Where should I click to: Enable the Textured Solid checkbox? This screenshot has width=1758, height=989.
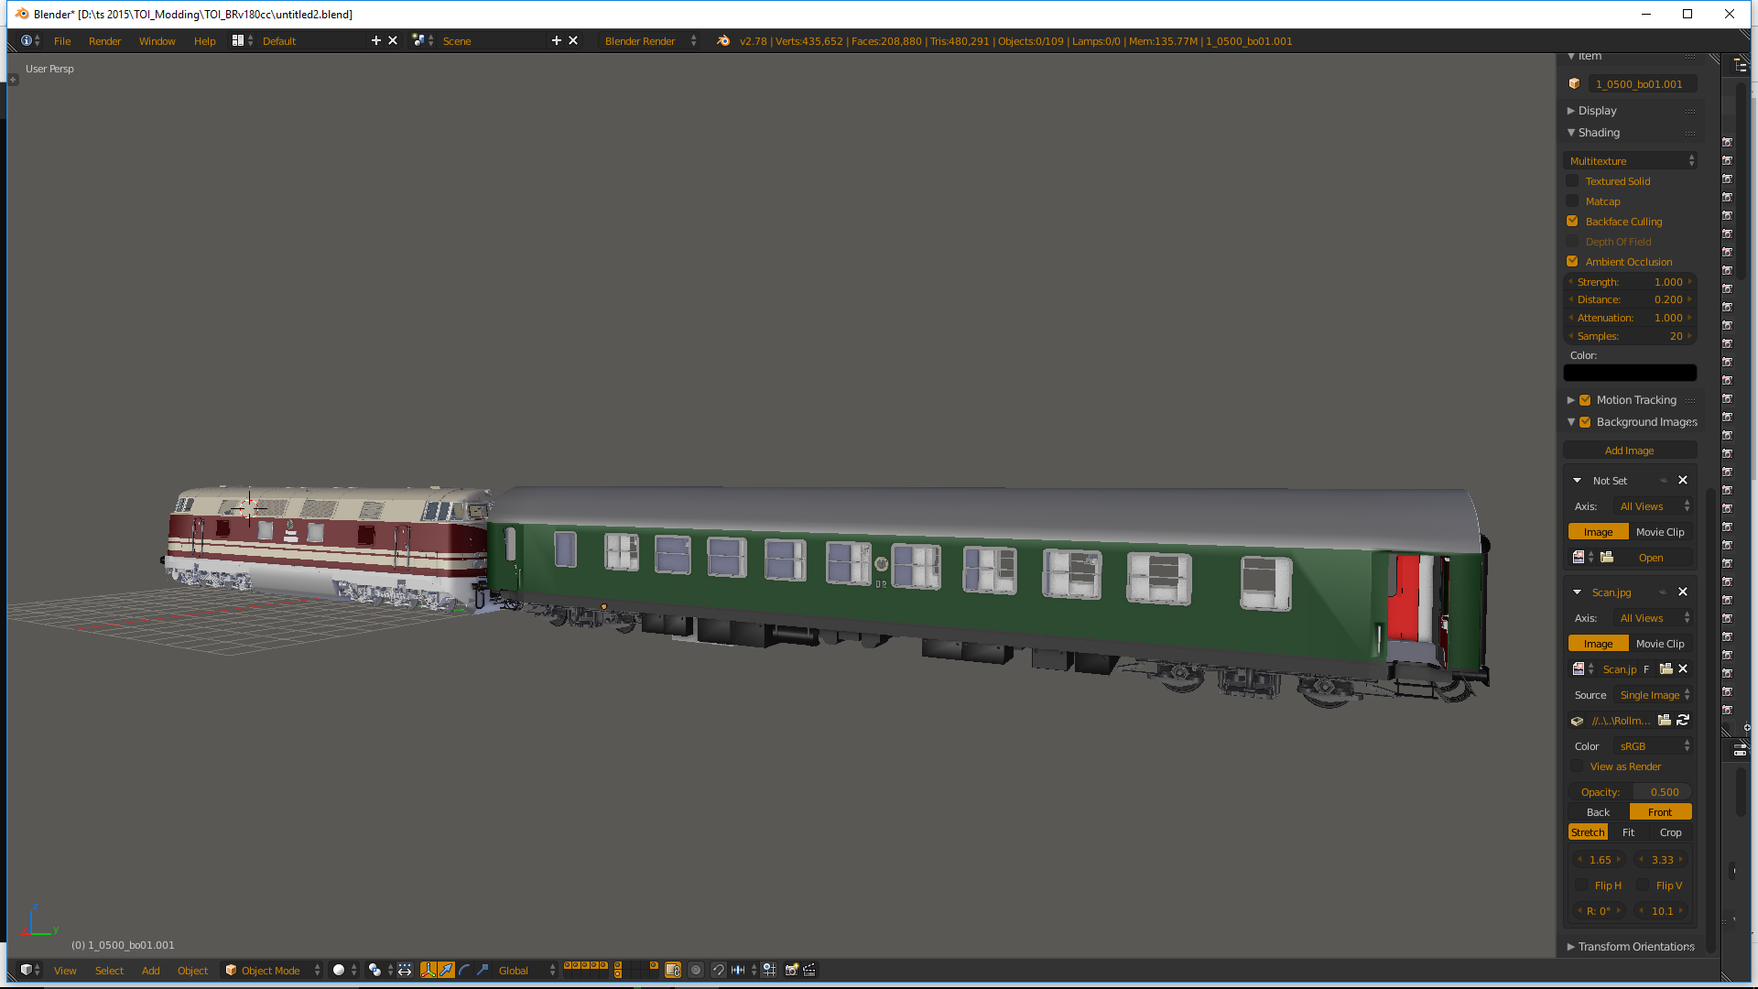[1573, 181]
